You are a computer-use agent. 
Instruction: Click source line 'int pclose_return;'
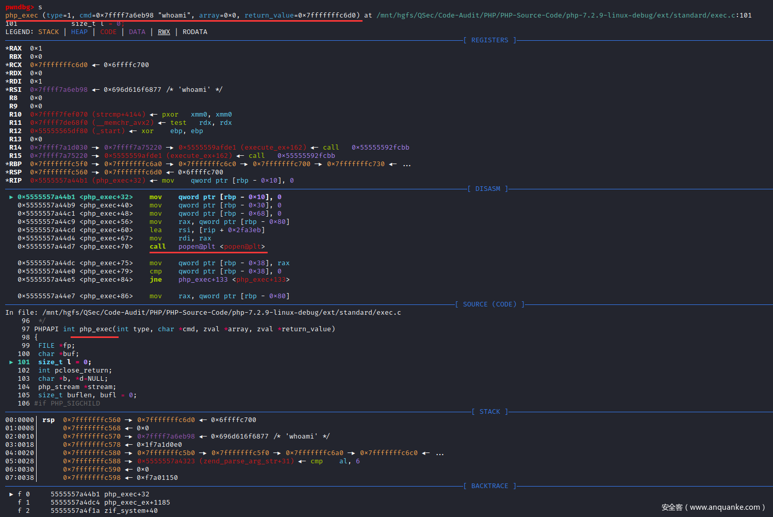[x=75, y=370]
